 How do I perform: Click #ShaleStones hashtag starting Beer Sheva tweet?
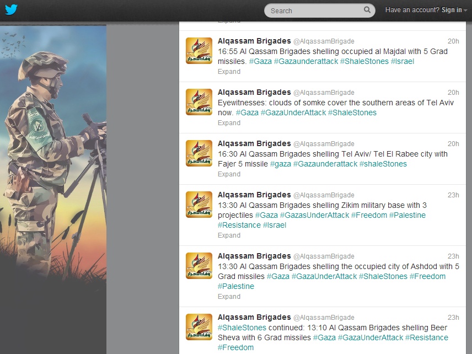242,328
